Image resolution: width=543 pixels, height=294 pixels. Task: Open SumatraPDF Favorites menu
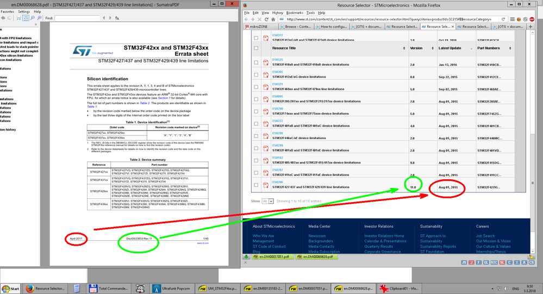coord(7,12)
